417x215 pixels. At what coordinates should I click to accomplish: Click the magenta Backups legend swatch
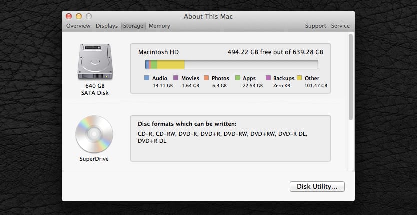(x=268, y=78)
